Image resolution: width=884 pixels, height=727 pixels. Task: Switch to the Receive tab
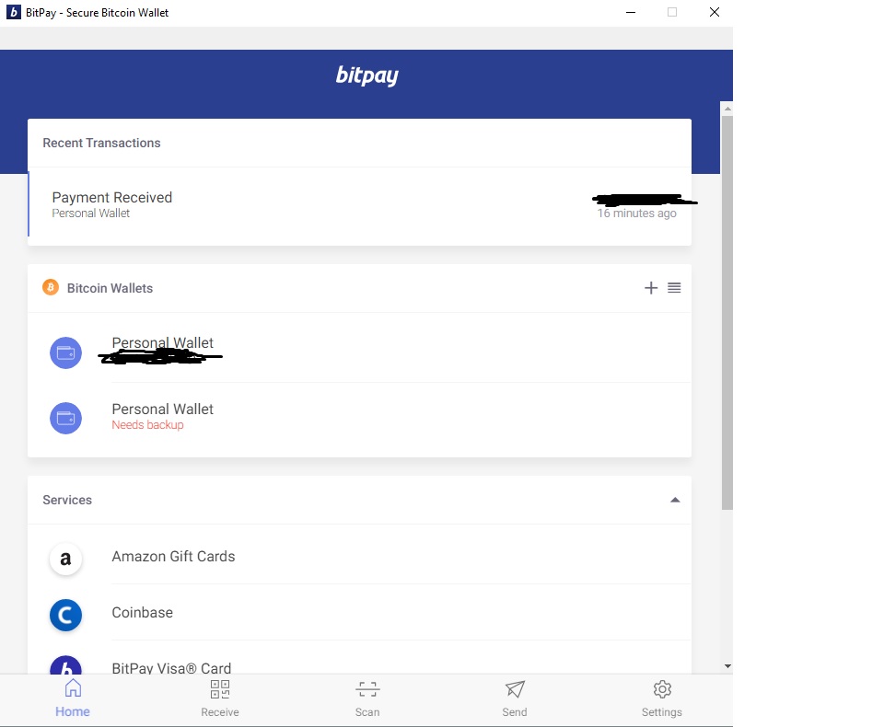220,698
